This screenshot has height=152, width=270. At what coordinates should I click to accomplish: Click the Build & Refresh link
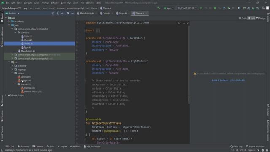click(x=228, y=81)
